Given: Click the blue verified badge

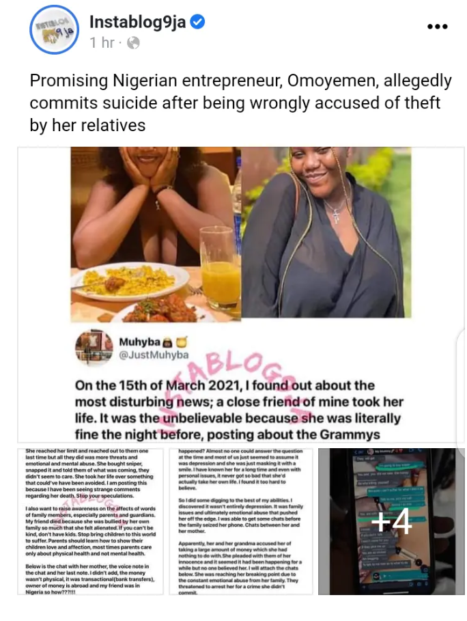Looking at the screenshot, I should tap(197, 22).
